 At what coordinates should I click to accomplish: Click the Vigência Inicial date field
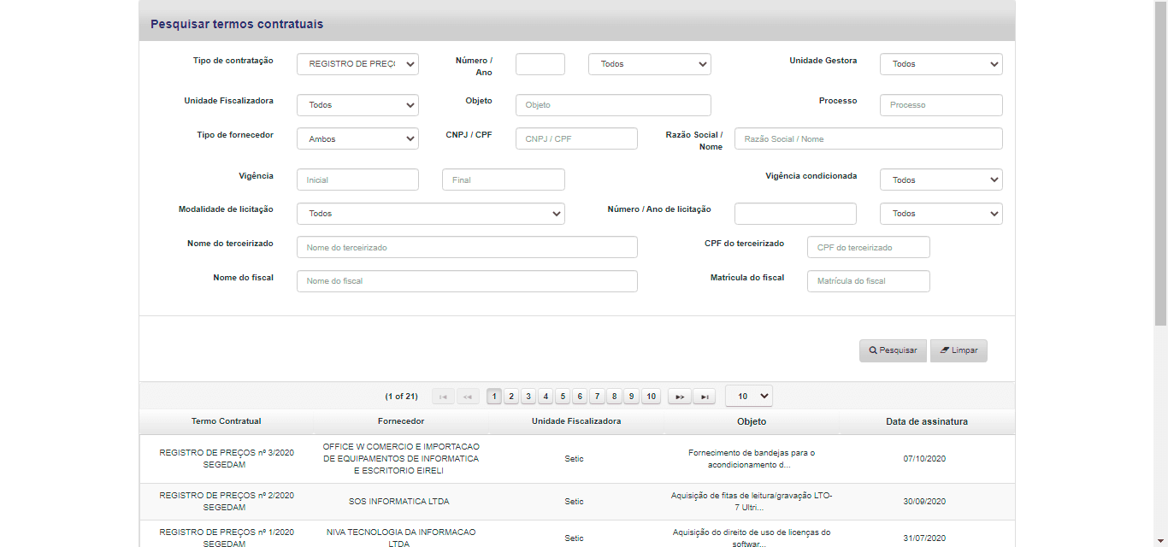(357, 180)
